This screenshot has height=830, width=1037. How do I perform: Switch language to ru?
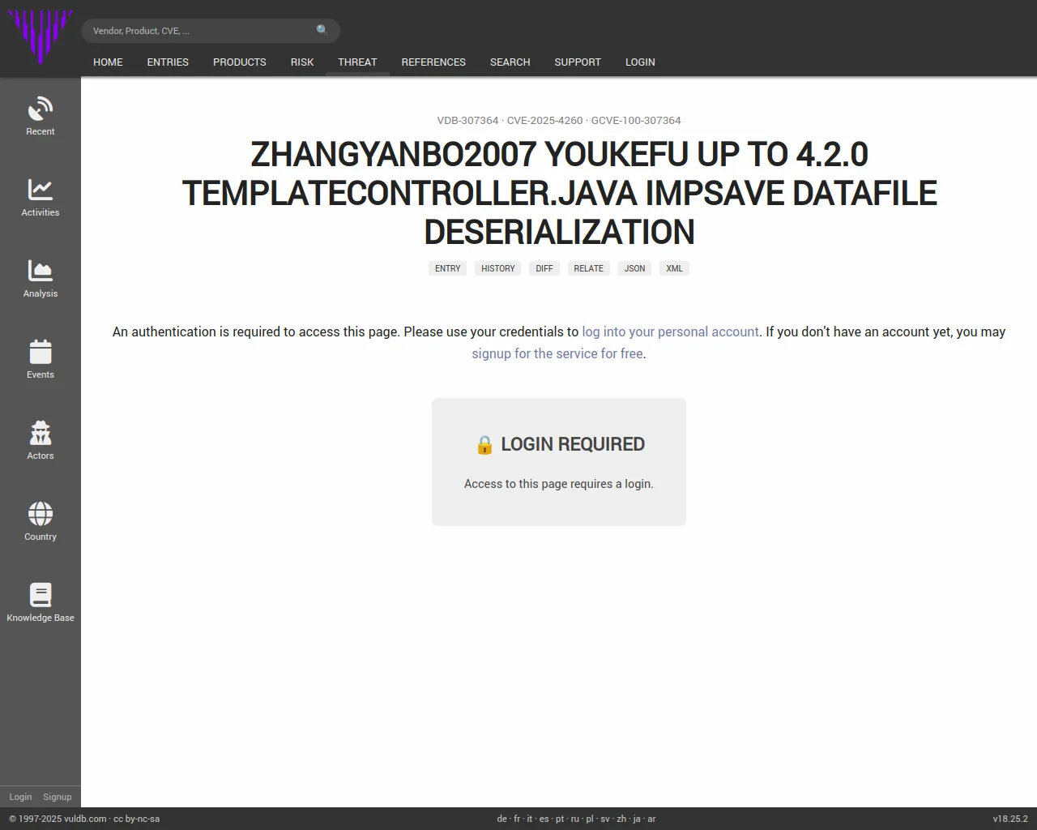(575, 819)
